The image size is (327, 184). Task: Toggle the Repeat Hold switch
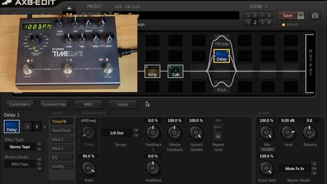pyautogui.click(x=218, y=132)
